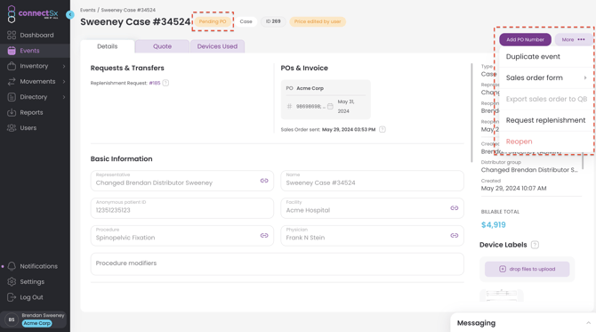Click the Physician field Frank N Stein

[372, 235]
